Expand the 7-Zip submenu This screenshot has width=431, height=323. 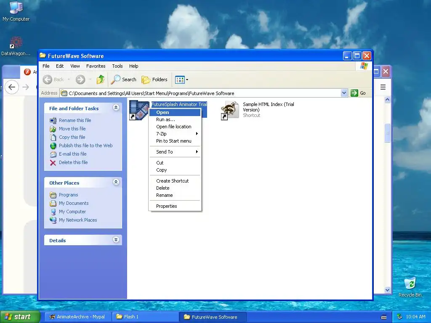point(175,134)
